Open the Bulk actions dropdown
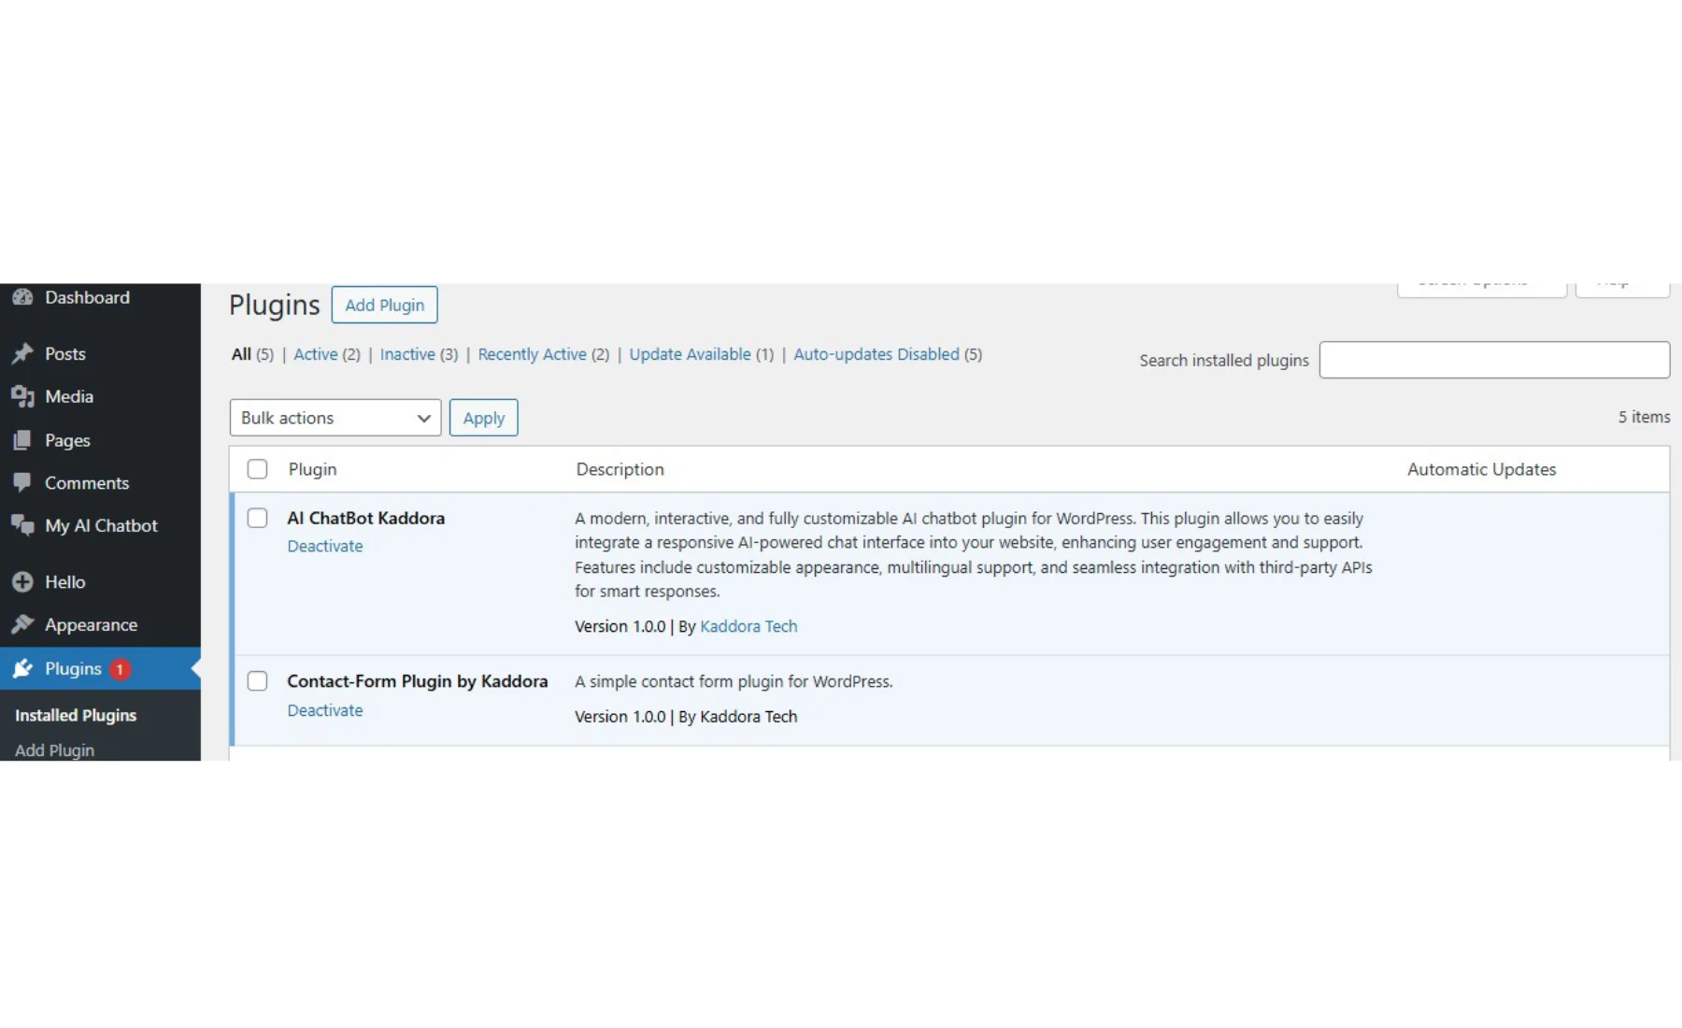 click(x=335, y=418)
